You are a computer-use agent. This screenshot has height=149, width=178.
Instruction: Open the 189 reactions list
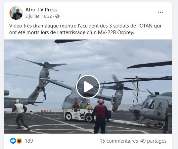click(x=29, y=141)
